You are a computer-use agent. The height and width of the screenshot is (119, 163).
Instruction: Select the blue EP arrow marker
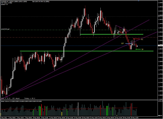tap(129, 44)
